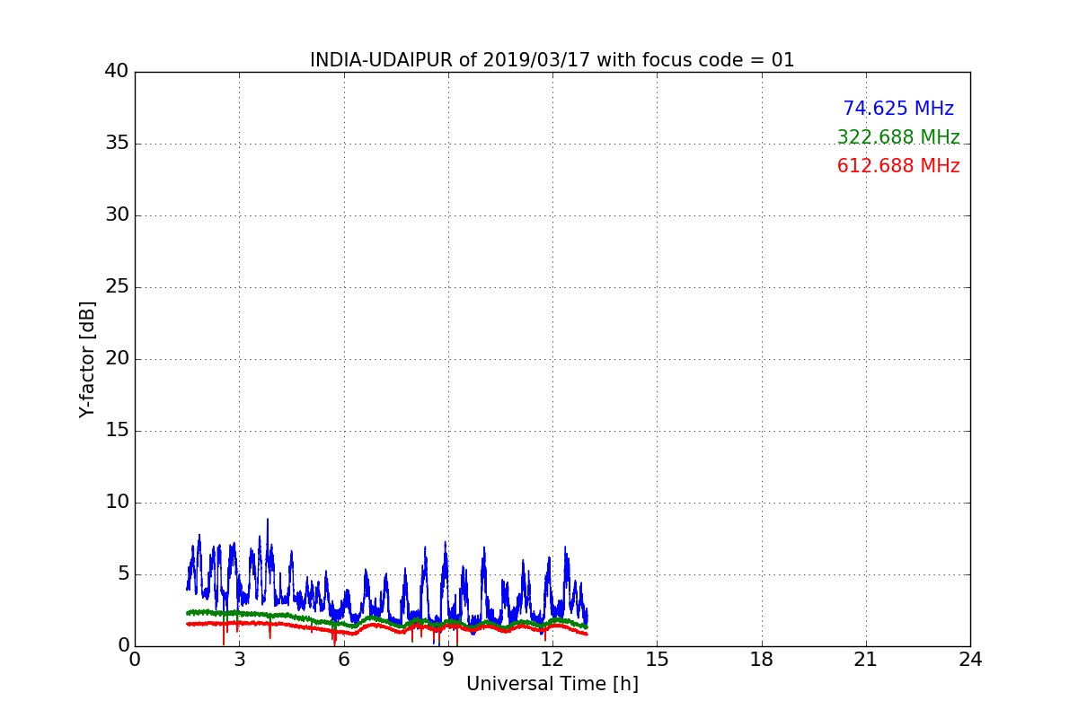Click x-axis tick label 6
1078x718 pixels.
(343, 660)
